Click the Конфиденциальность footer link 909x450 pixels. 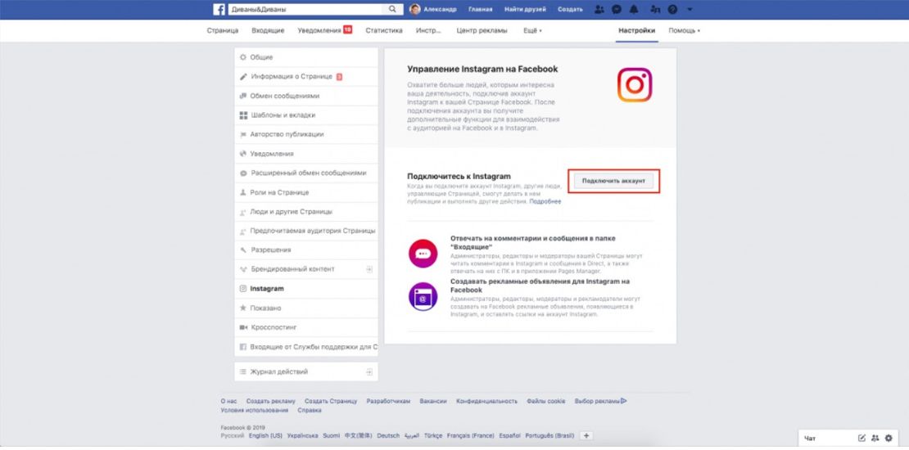click(x=486, y=401)
